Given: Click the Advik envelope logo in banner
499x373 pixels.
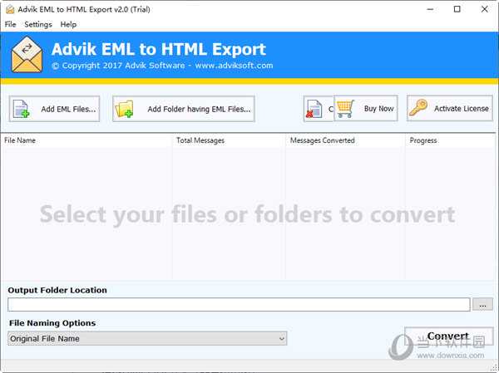Looking at the screenshot, I should tap(27, 54).
